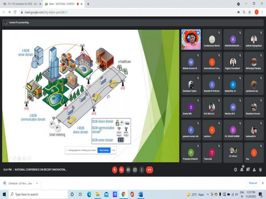The image size is (266, 199).
Task: Open more options three-dot menu in Meet
Action: click(142, 170)
